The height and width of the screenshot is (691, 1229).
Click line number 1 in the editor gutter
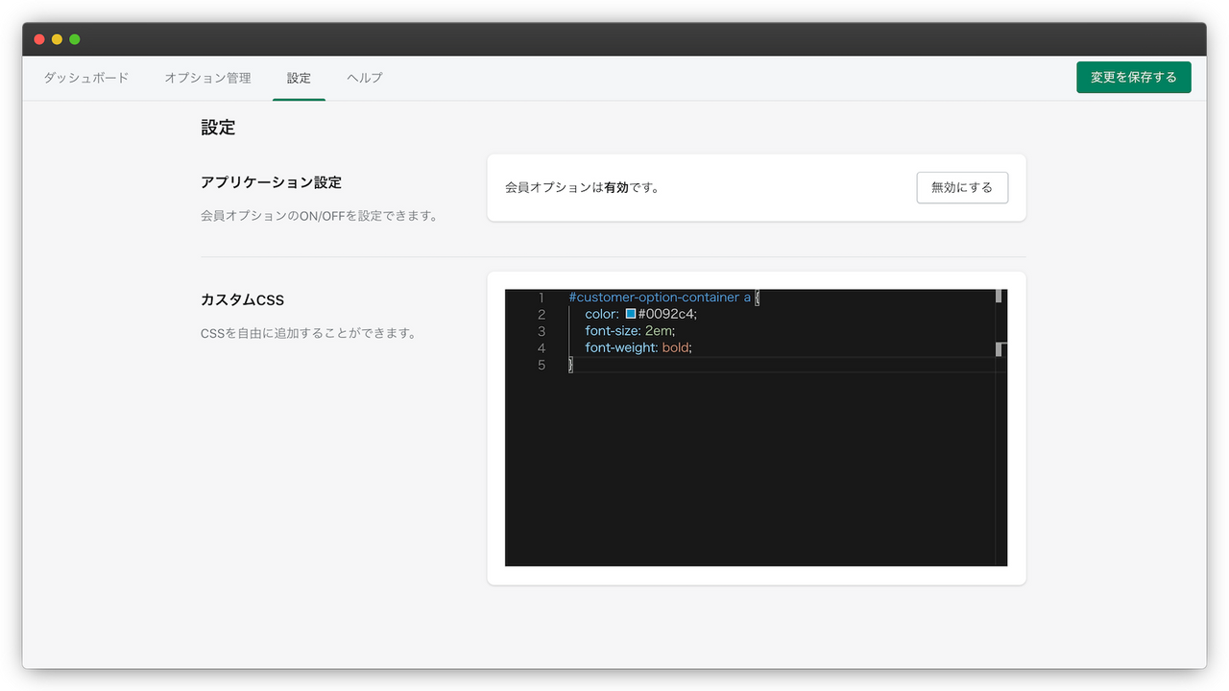pos(542,298)
